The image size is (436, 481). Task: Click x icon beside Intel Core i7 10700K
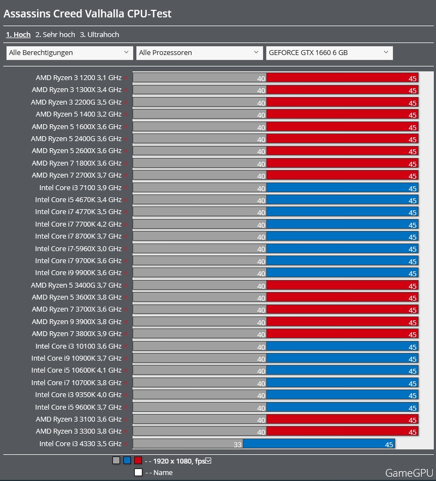pos(126,383)
